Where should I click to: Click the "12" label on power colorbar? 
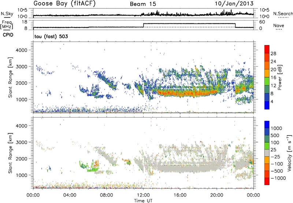coord(273,86)
